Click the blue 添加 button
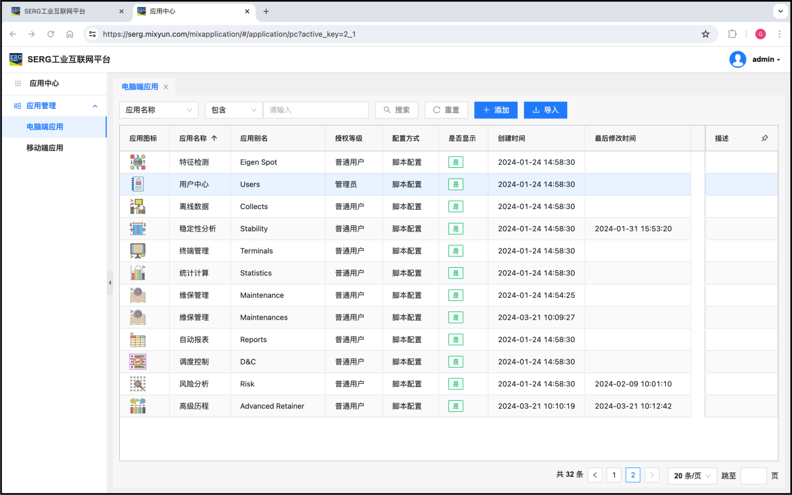Screen dimensions: 792x495 pos(496,110)
